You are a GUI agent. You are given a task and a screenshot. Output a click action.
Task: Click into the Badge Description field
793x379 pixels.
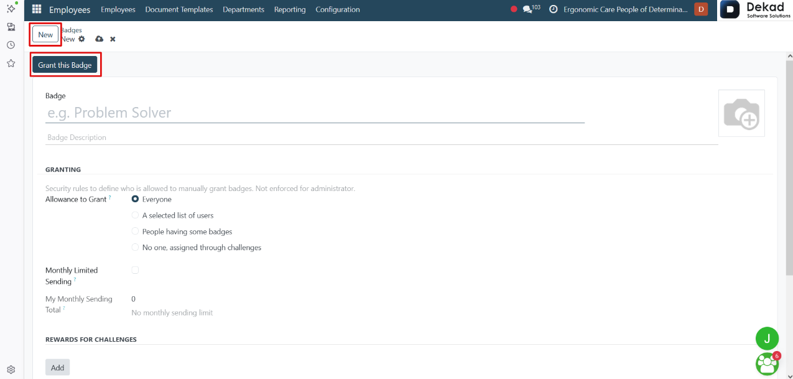point(382,138)
